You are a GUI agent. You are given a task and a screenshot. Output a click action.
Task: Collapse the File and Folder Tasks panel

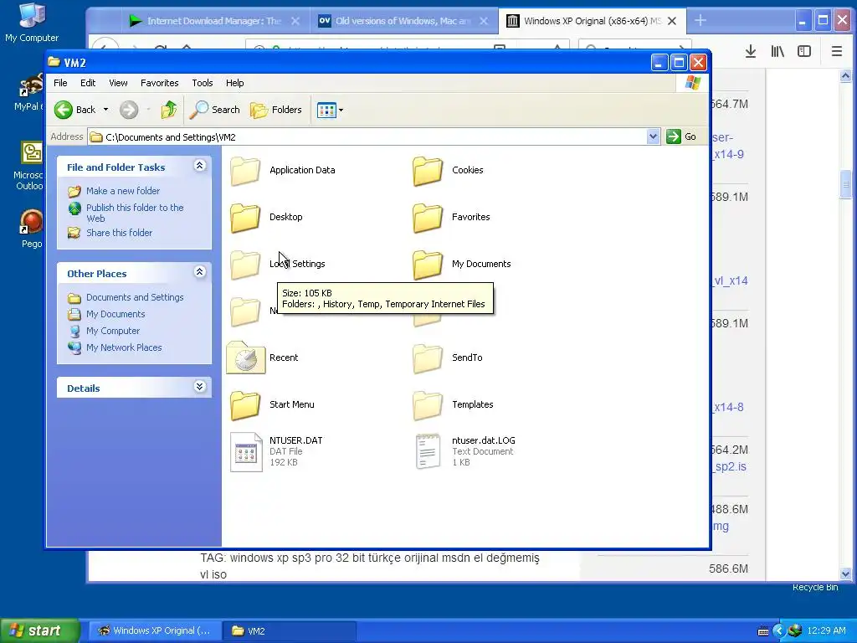click(199, 166)
